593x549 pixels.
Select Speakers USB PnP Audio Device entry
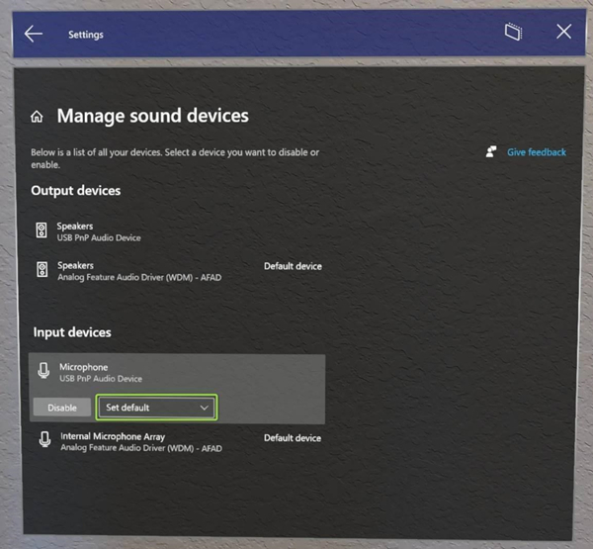[99, 231]
